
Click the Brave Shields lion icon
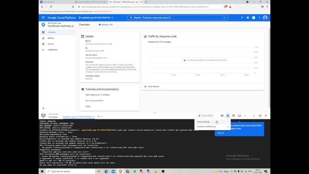click(x=225, y=7)
